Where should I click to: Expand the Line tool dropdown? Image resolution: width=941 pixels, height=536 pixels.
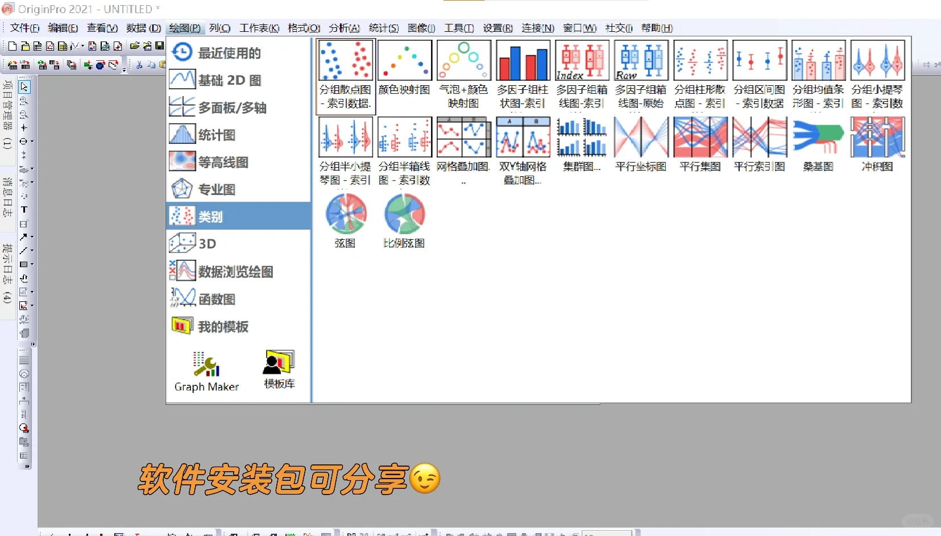(x=32, y=251)
